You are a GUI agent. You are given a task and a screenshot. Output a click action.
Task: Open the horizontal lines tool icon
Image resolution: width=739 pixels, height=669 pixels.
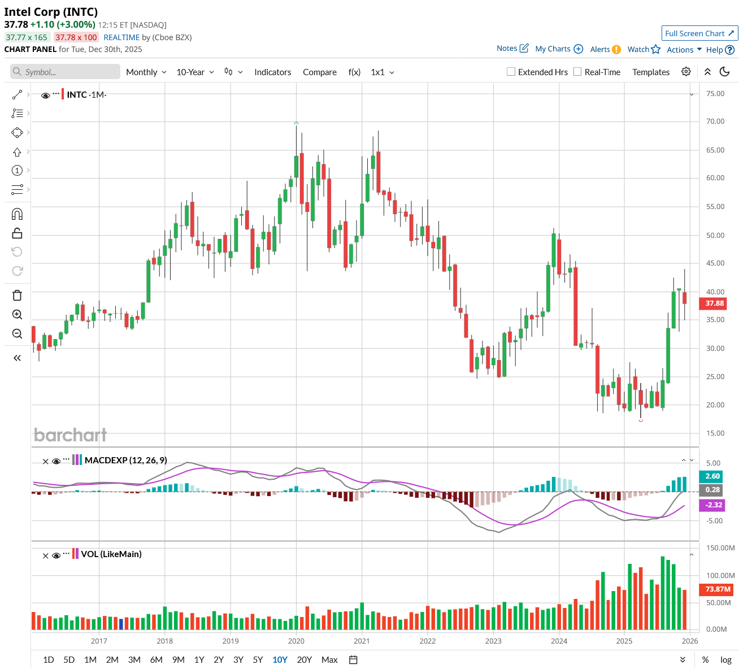coord(17,189)
